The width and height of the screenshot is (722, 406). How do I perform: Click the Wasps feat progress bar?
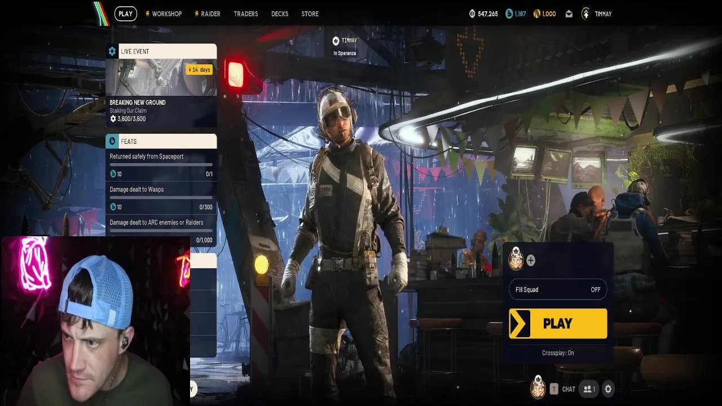click(x=161, y=197)
